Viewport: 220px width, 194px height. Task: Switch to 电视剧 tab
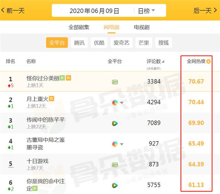(142, 27)
